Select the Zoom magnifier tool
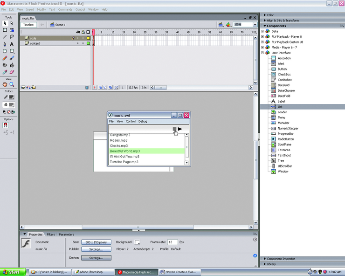This screenshot has height=276, width=345. [x=12, y=84]
